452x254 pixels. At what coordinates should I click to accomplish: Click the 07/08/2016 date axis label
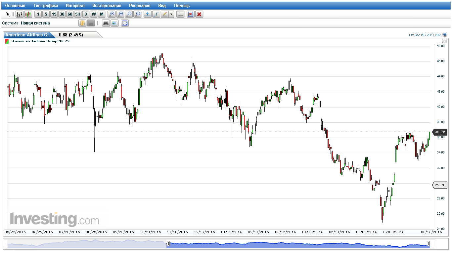click(x=394, y=232)
